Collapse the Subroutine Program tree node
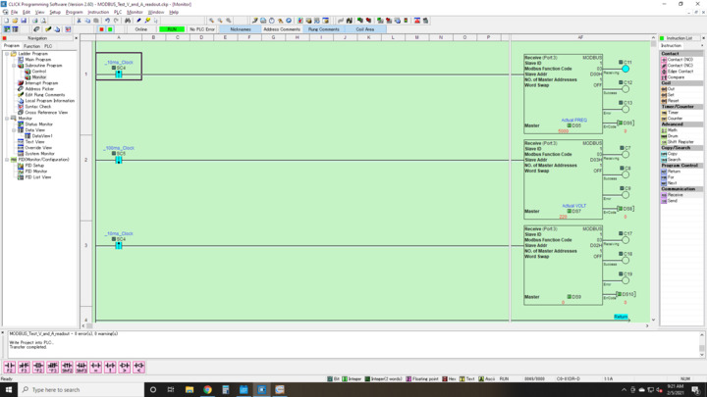Image resolution: width=707 pixels, height=397 pixels. point(14,66)
